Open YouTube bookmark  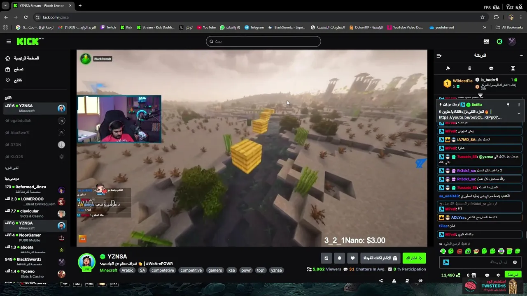(x=206, y=28)
